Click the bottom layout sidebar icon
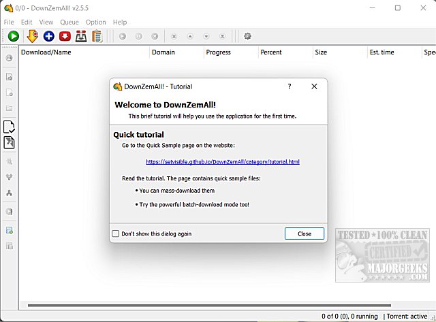The image size is (436, 322). (x=9, y=246)
